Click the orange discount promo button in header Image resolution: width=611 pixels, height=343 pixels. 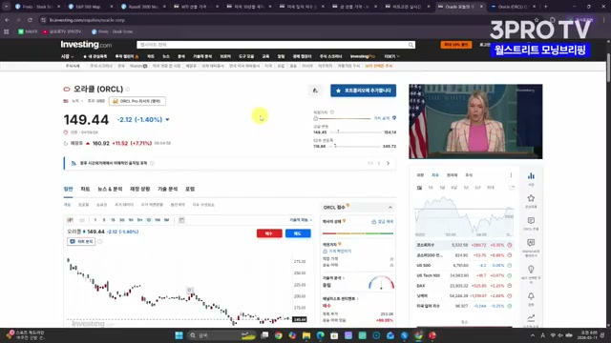coord(456,45)
